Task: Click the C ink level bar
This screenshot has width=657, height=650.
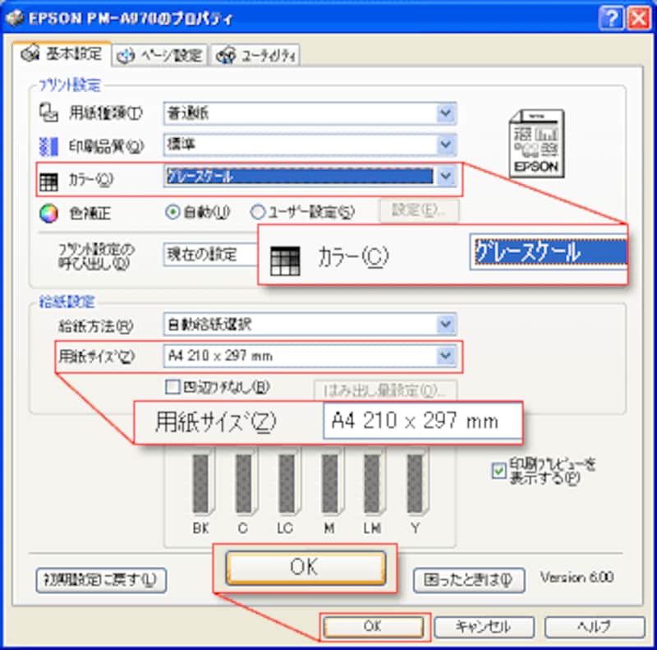Action: (x=244, y=483)
